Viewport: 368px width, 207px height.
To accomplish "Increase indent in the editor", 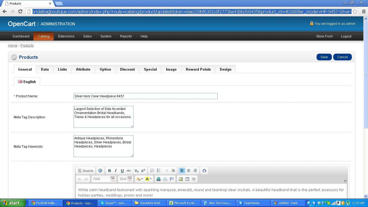I will coord(173,171).
